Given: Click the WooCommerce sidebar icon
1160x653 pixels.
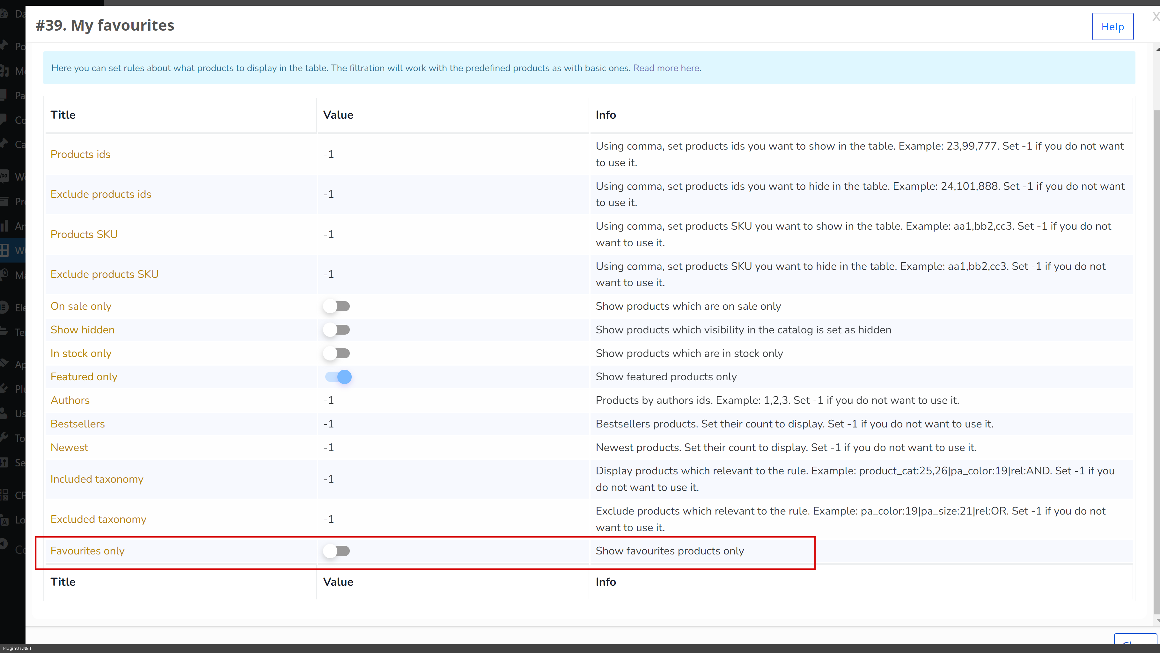Looking at the screenshot, I should pos(4,176).
